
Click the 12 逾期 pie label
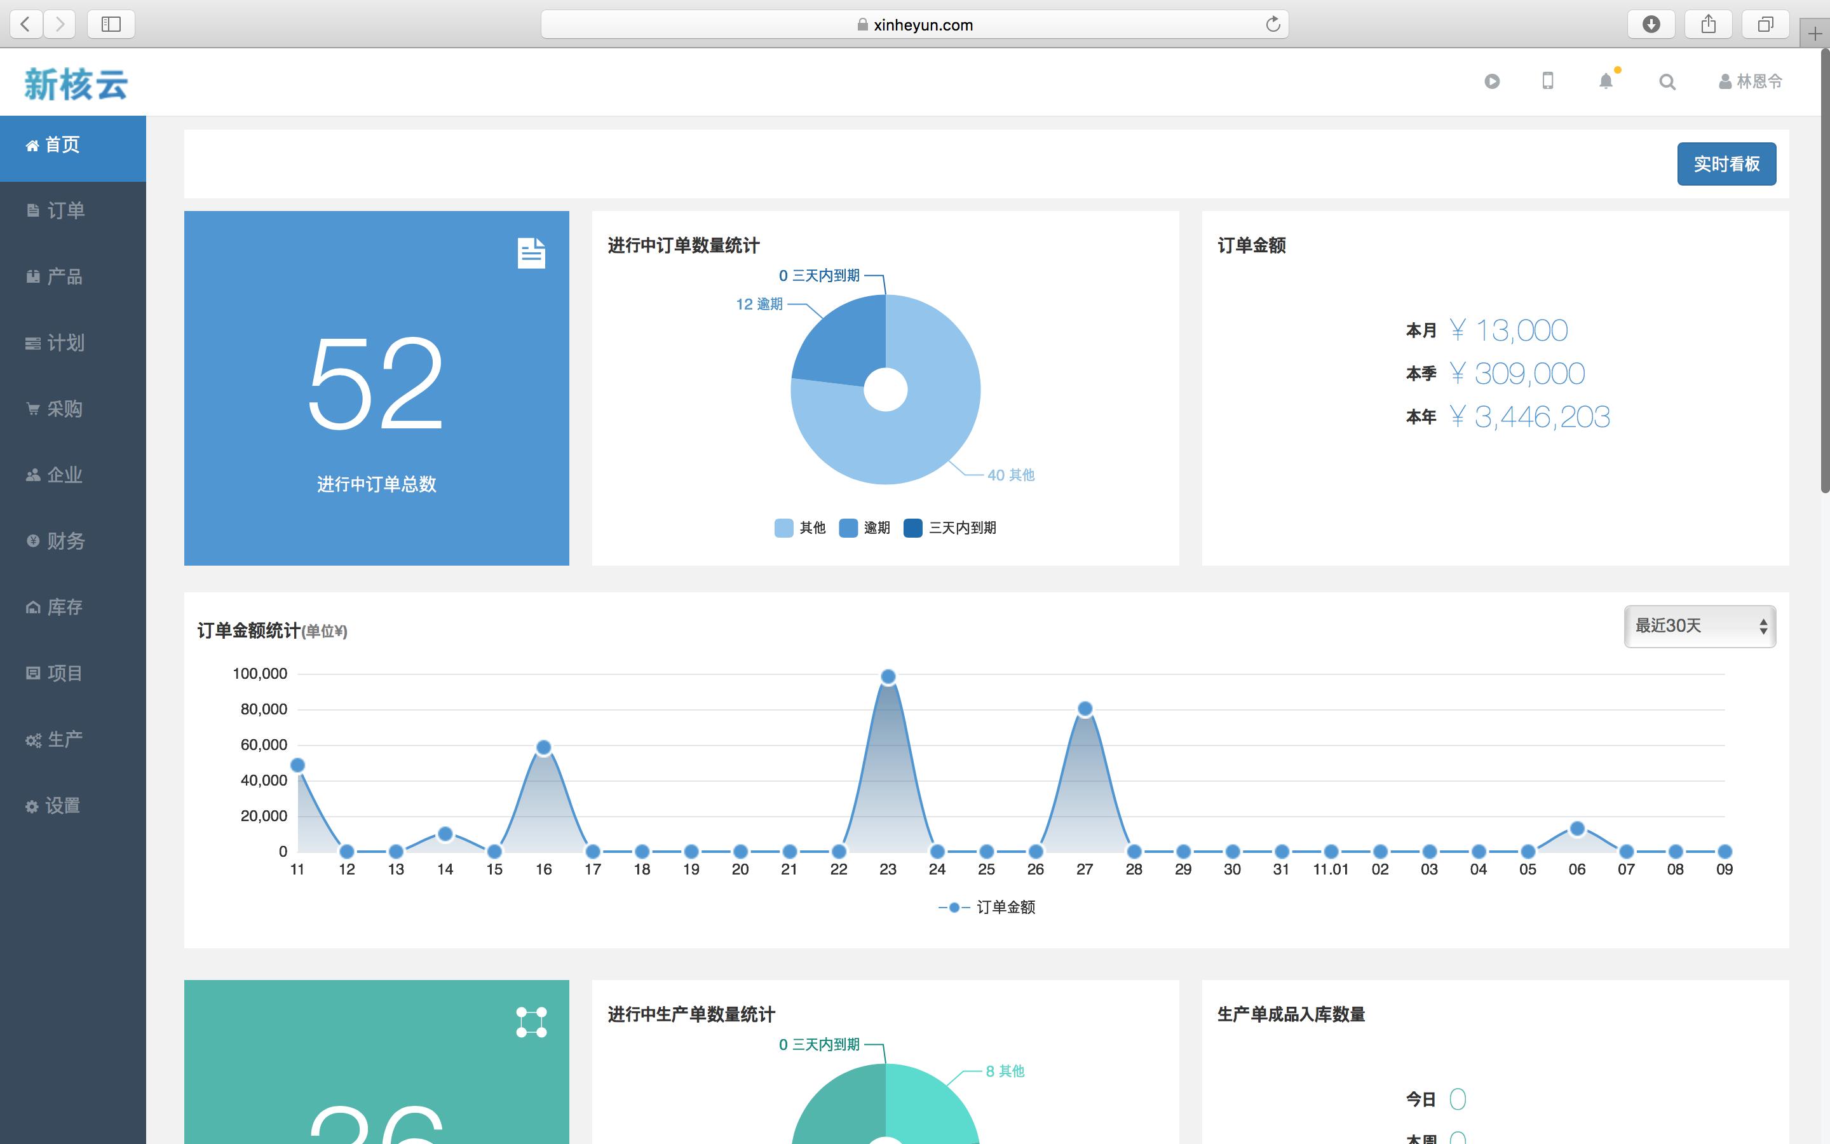[x=759, y=304]
